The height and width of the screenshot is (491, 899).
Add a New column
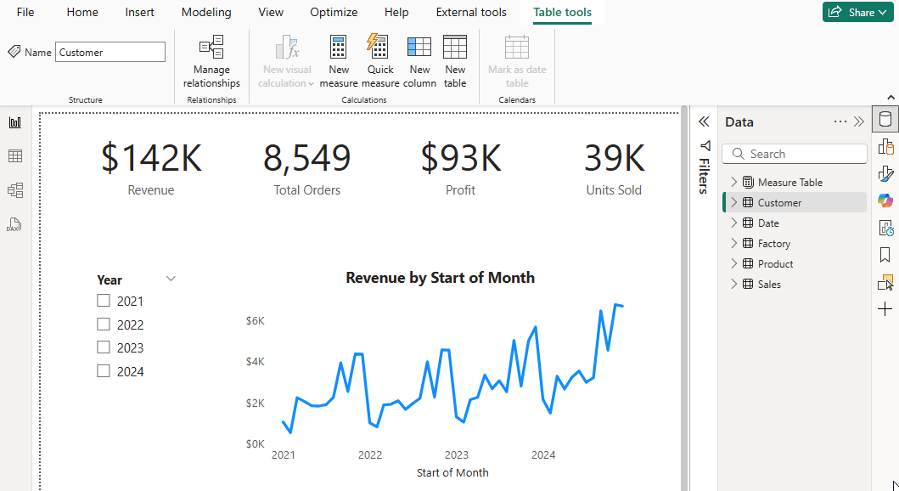click(x=419, y=61)
